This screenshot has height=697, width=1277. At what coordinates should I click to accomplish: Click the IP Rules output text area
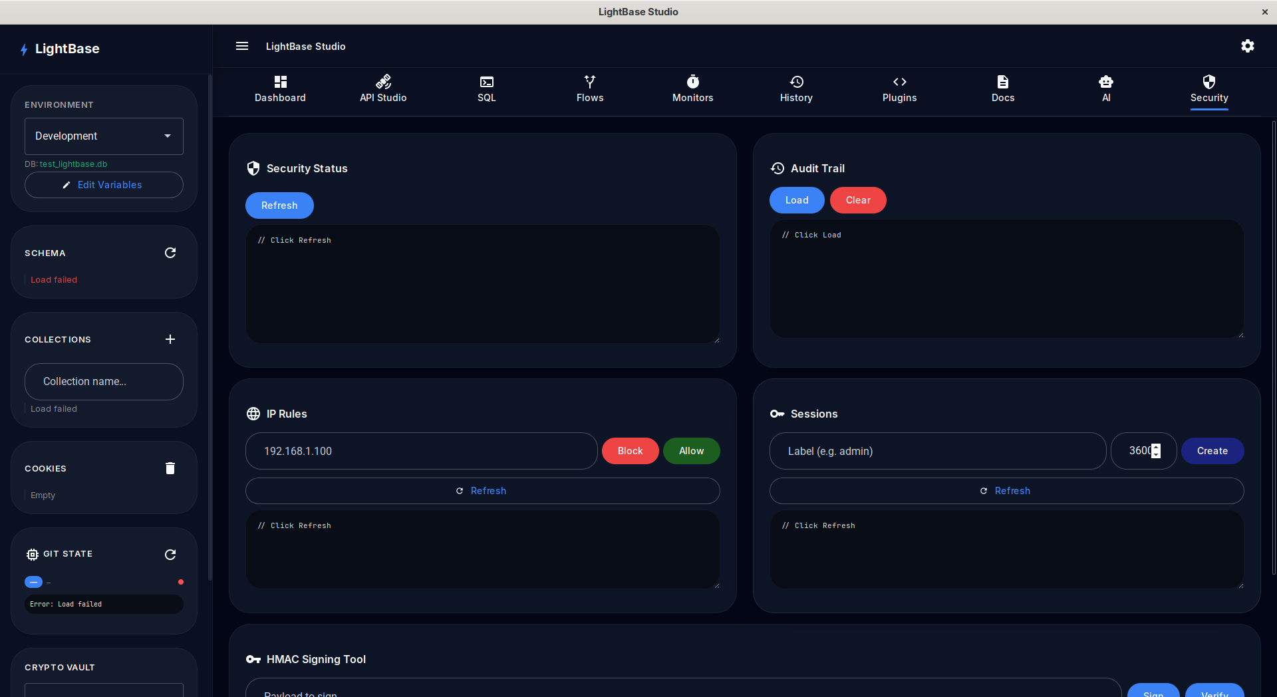point(482,549)
